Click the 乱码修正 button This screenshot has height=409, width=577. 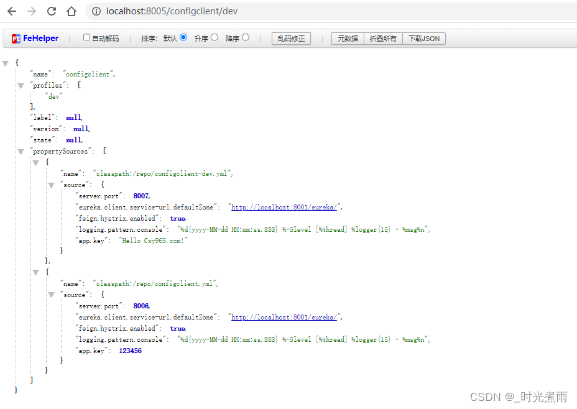click(291, 39)
